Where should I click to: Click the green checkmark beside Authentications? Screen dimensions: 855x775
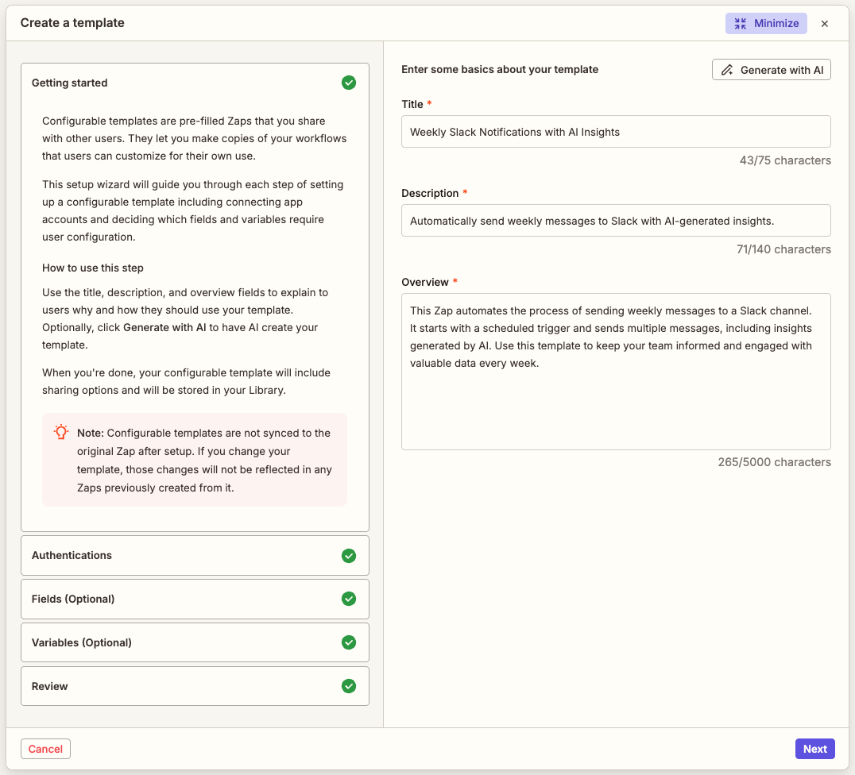pyautogui.click(x=348, y=555)
